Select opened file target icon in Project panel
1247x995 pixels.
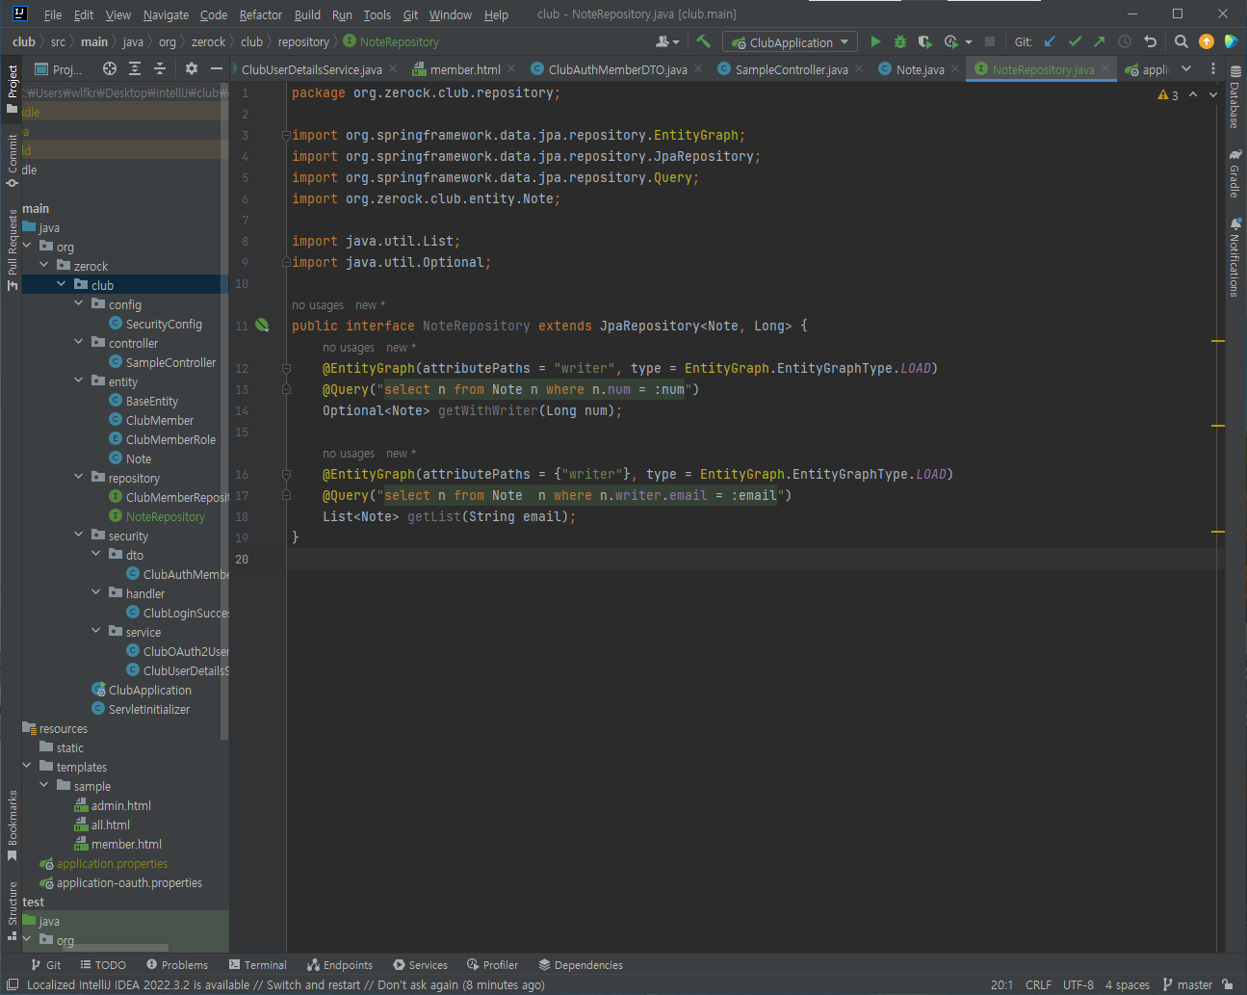(x=110, y=68)
